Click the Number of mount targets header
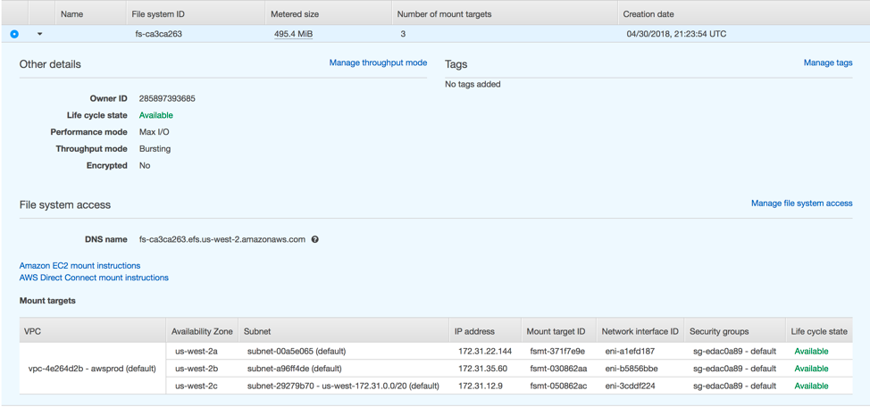The width and height of the screenshot is (870, 407). click(444, 14)
